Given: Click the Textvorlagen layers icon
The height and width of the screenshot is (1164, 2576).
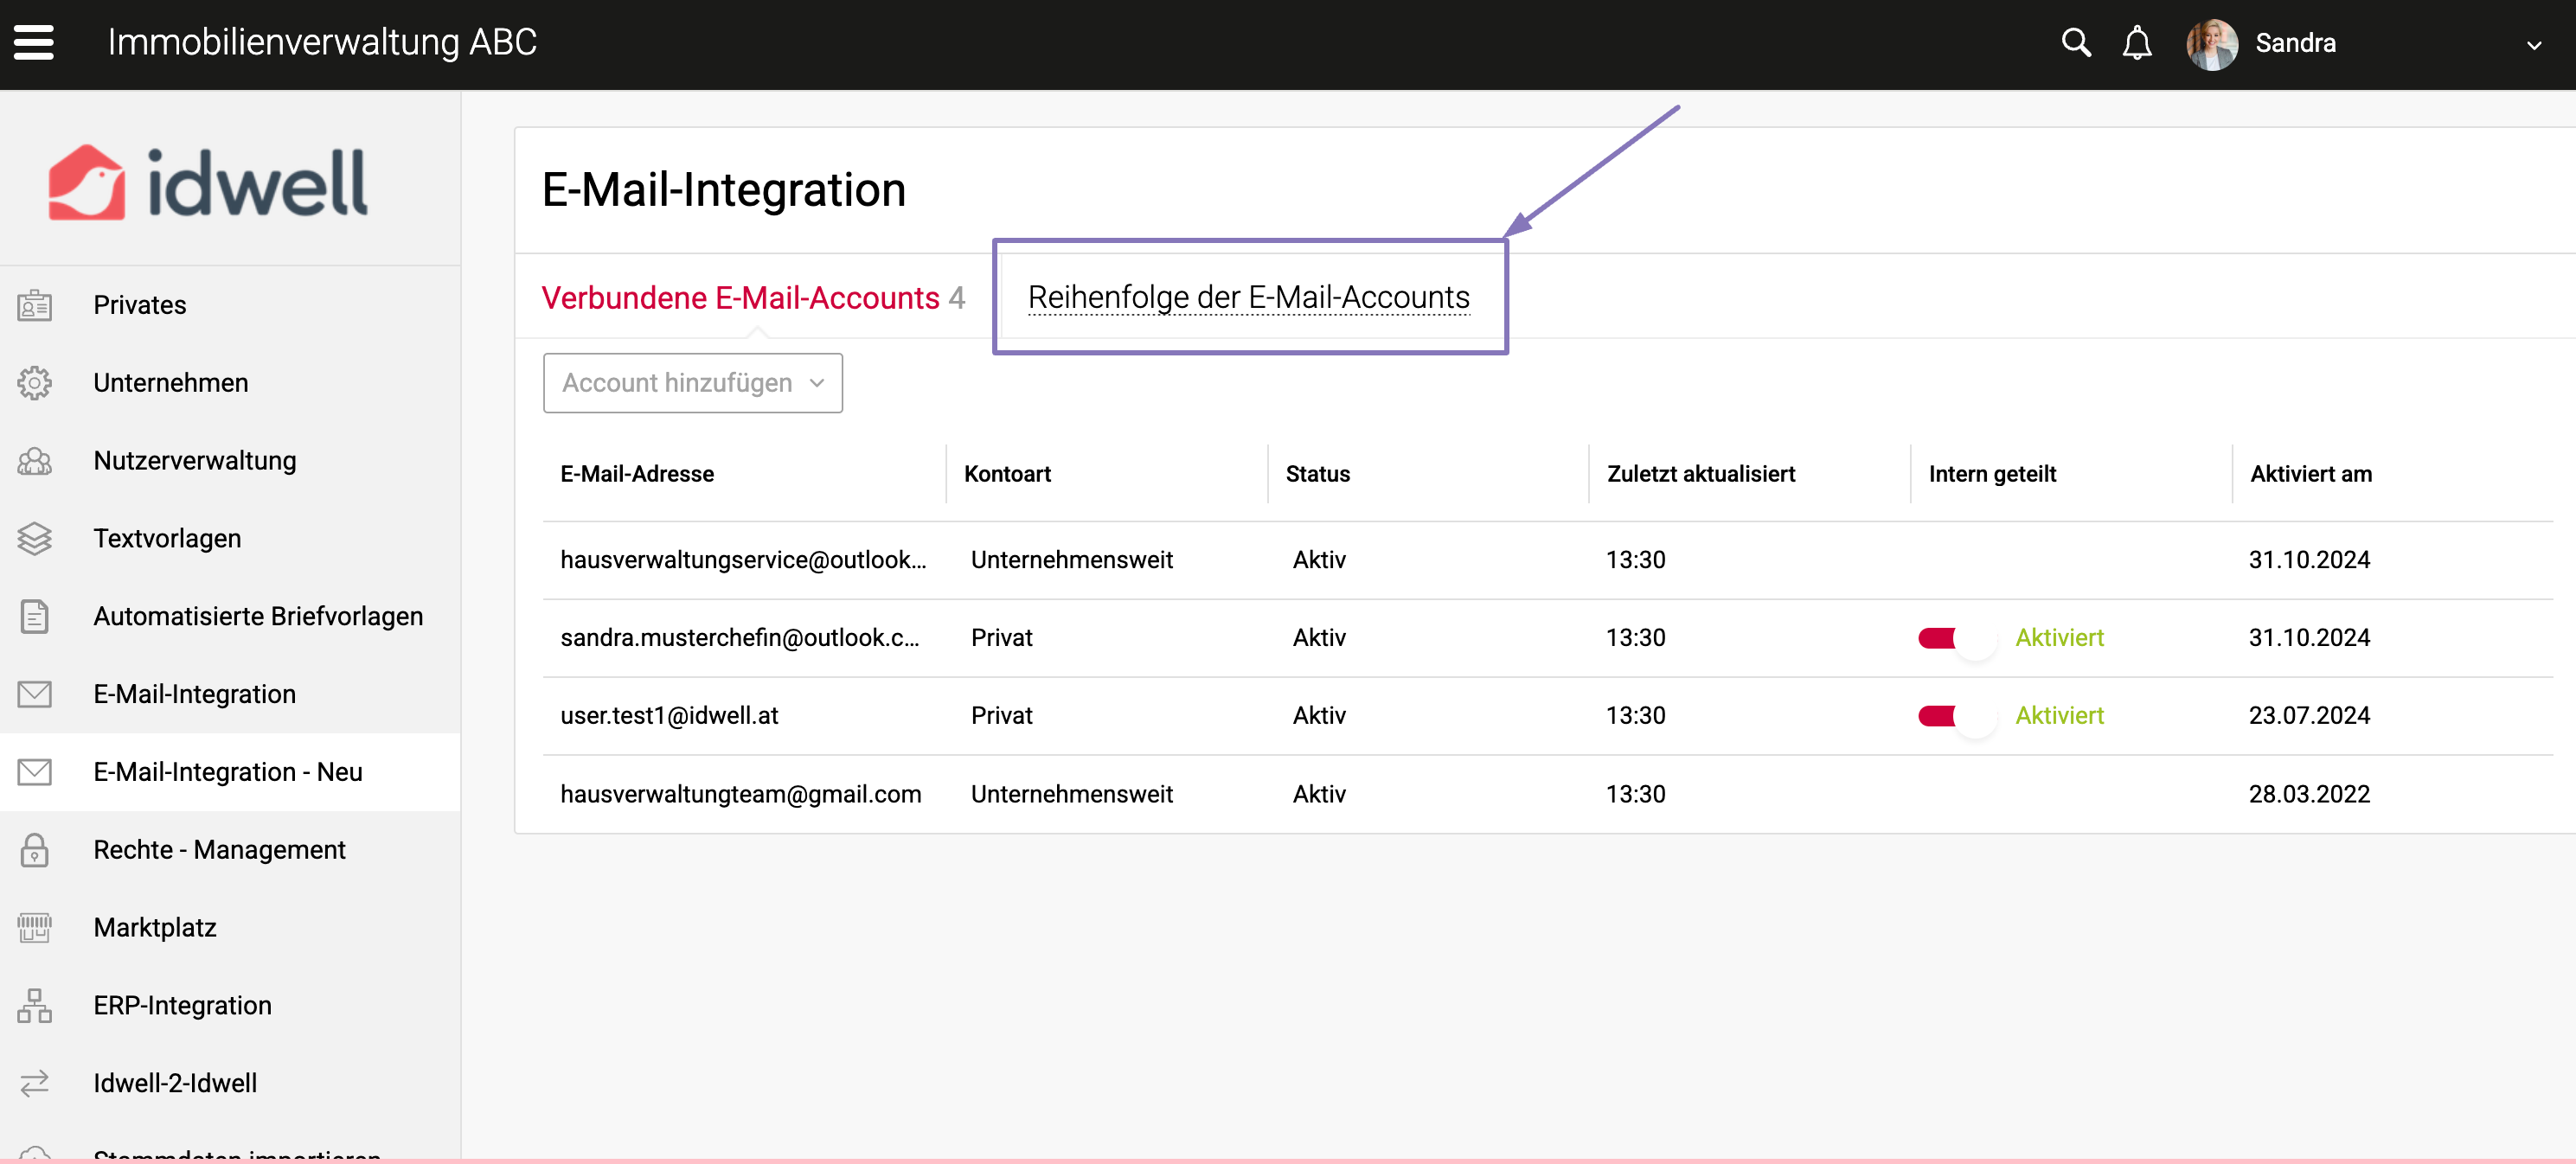Looking at the screenshot, I should click(x=35, y=539).
